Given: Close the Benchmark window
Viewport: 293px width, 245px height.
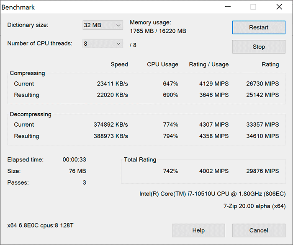Looking at the screenshot, I should pyautogui.click(x=279, y=7).
